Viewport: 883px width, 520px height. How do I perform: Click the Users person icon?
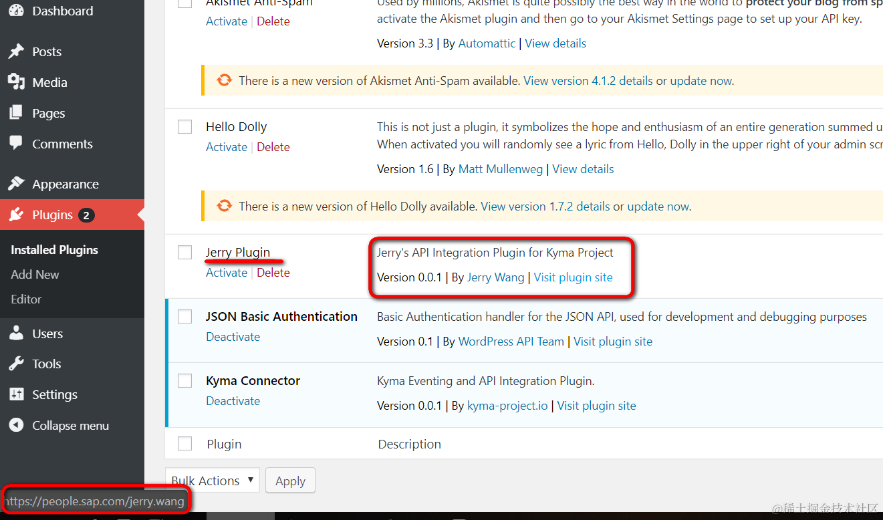tap(16, 334)
